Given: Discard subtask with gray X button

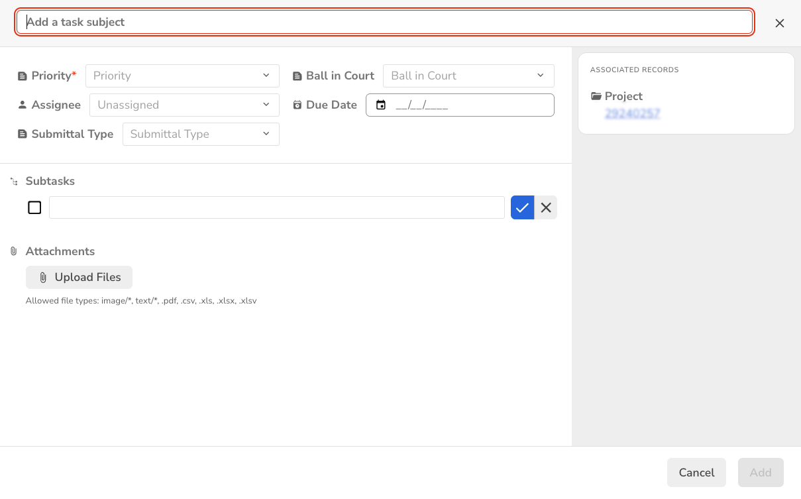Looking at the screenshot, I should pos(546,207).
